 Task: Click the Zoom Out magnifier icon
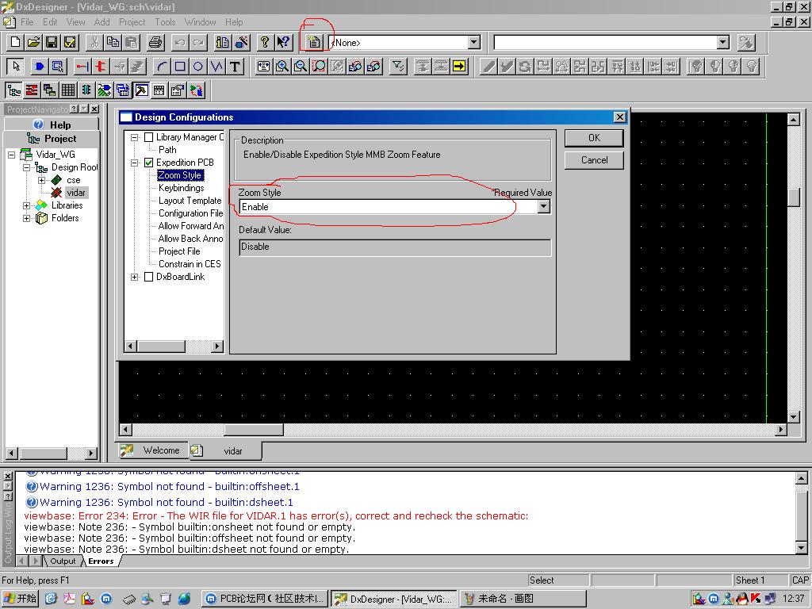[301, 67]
